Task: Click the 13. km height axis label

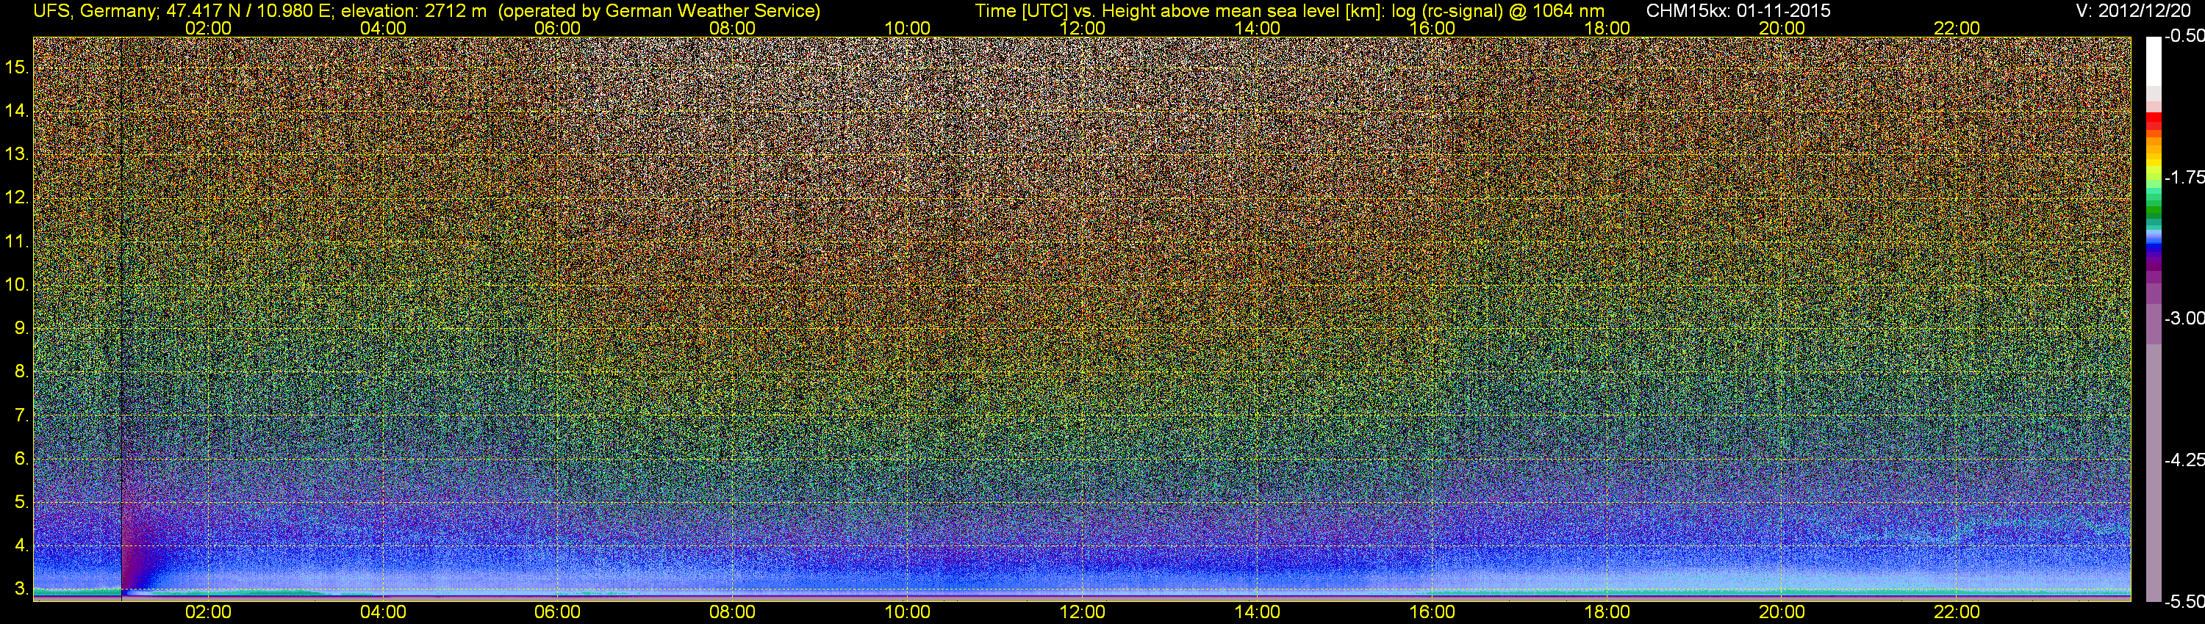Action: [17, 155]
